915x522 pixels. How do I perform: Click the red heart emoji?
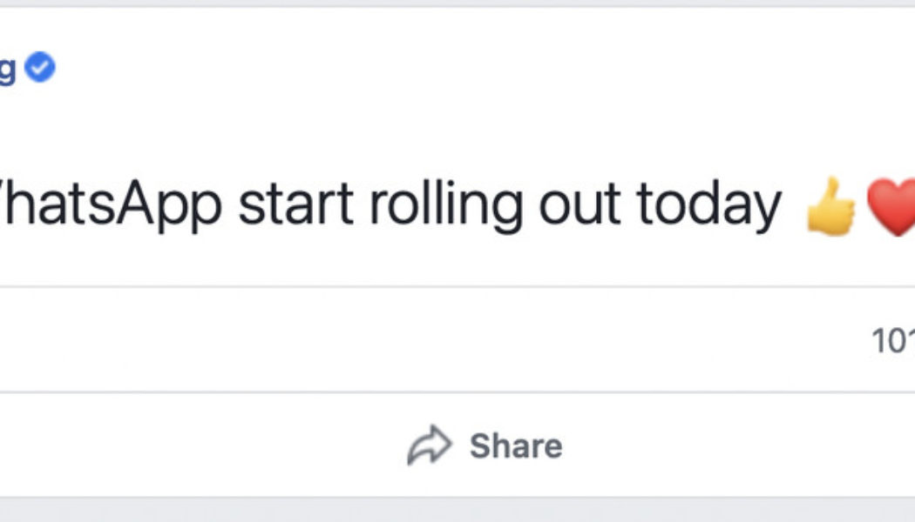(x=892, y=206)
